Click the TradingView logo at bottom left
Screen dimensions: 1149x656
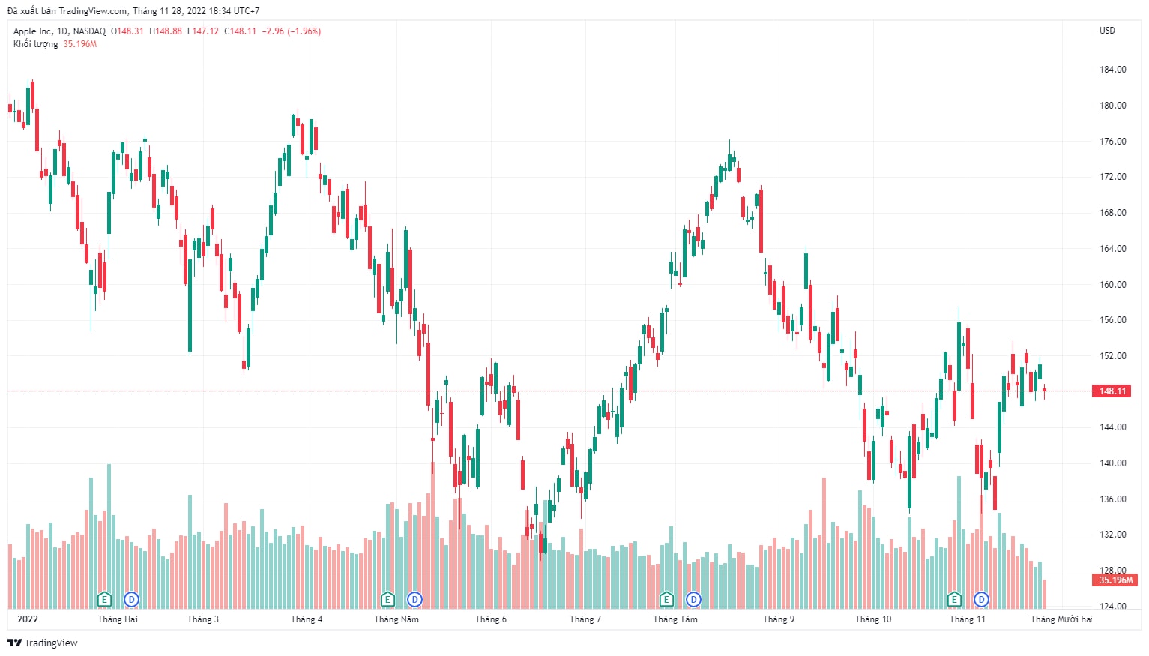click(x=43, y=643)
